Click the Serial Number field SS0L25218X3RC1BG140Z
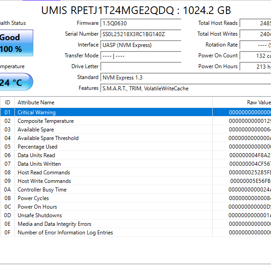This screenshot has width=271, height=266. [140, 34]
